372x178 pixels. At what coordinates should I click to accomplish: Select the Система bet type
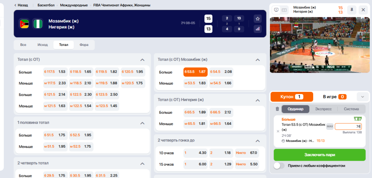[351, 109]
